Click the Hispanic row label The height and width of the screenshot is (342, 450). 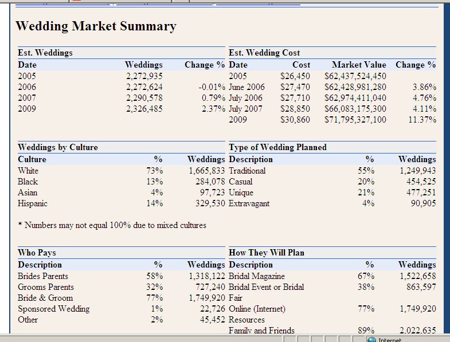point(33,203)
